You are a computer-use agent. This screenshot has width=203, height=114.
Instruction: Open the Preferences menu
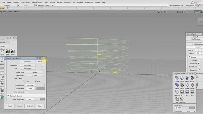pos(89,2)
